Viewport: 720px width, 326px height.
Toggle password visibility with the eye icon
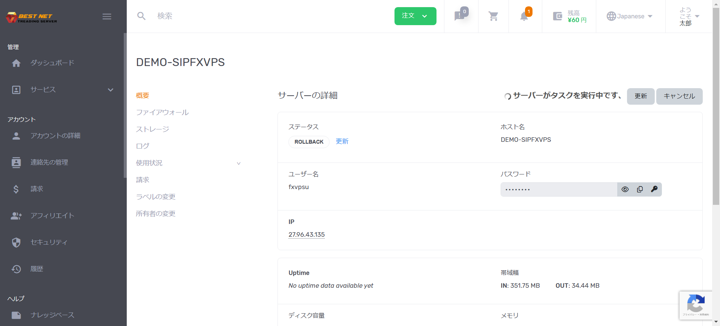pyautogui.click(x=625, y=189)
